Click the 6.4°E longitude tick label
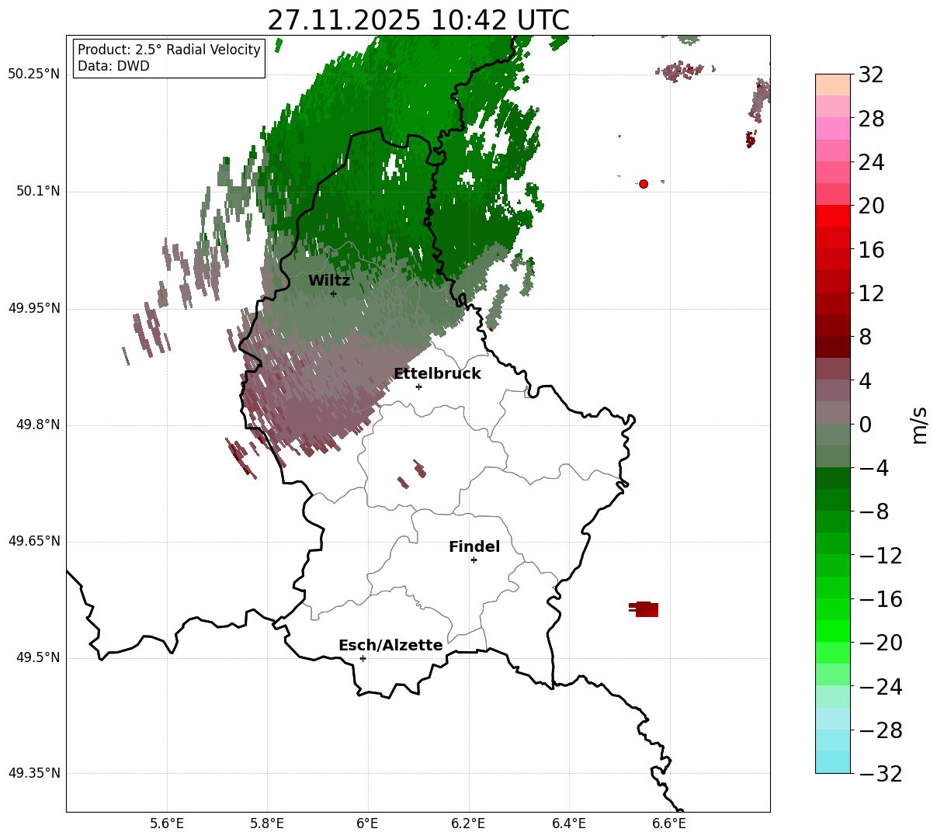Image resolution: width=937 pixels, height=839 pixels. tap(568, 823)
